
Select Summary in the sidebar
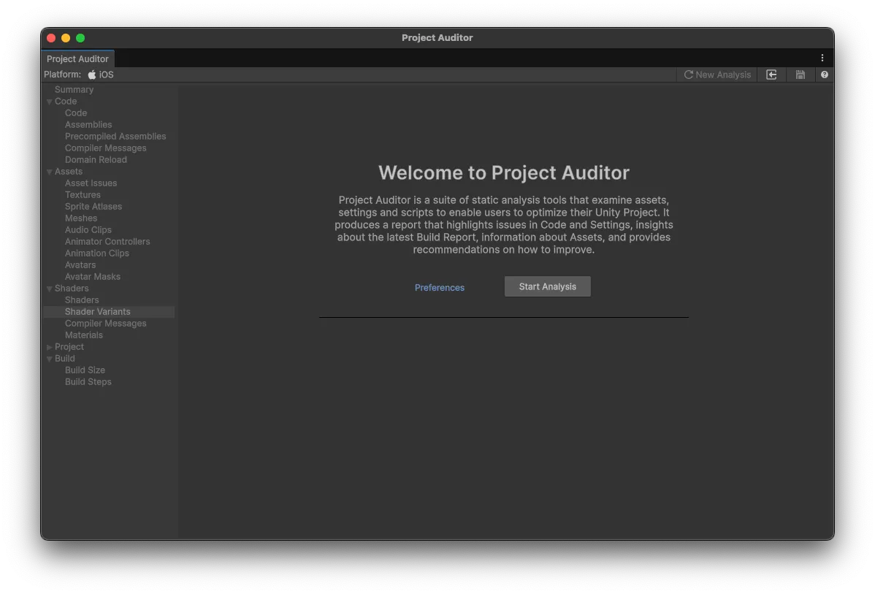coord(74,90)
